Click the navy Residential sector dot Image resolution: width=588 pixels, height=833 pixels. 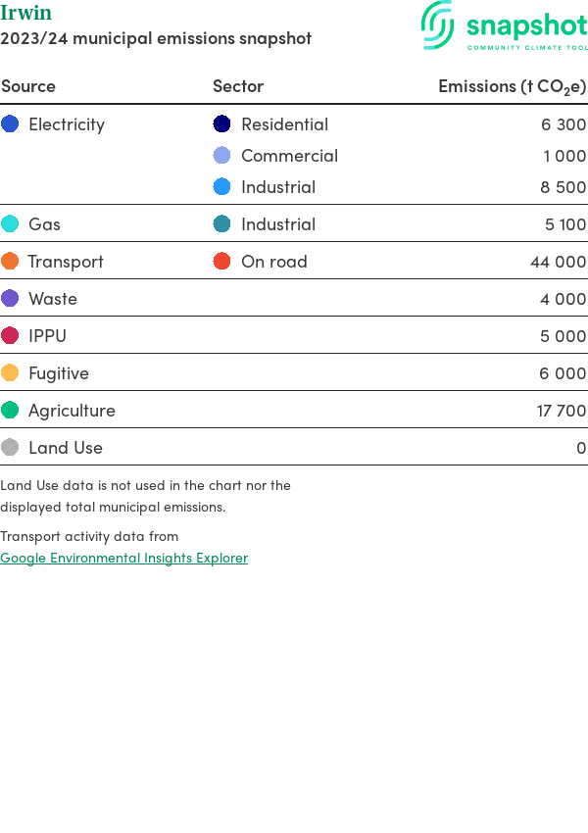point(222,124)
